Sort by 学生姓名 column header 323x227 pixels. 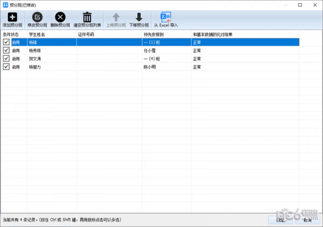coord(52,34)
